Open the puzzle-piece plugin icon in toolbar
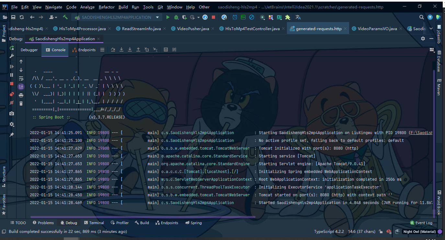Screen dimensions: 445x240 tap(287, 17)
